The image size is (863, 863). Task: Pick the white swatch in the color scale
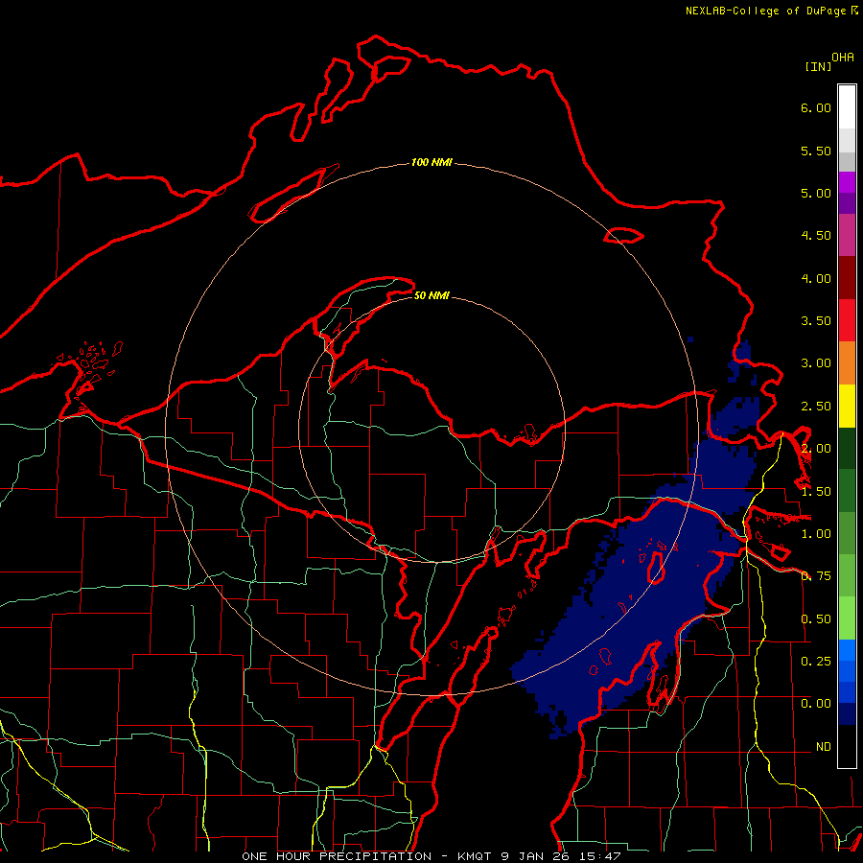coord(847,107)
